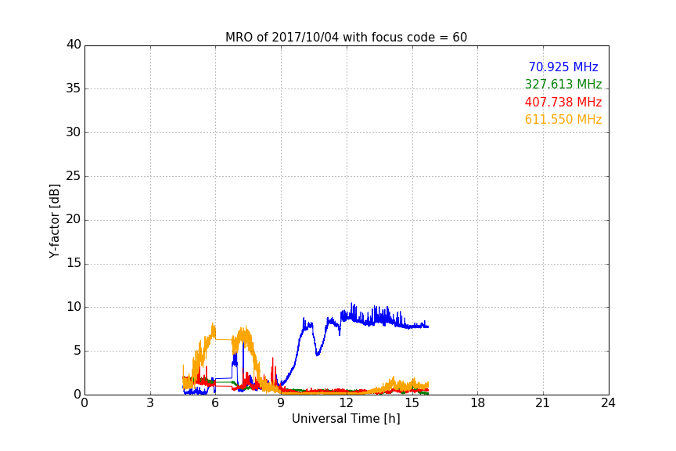
Task: Select the red 407.738 MHz legend label
Action: (563, 102)
